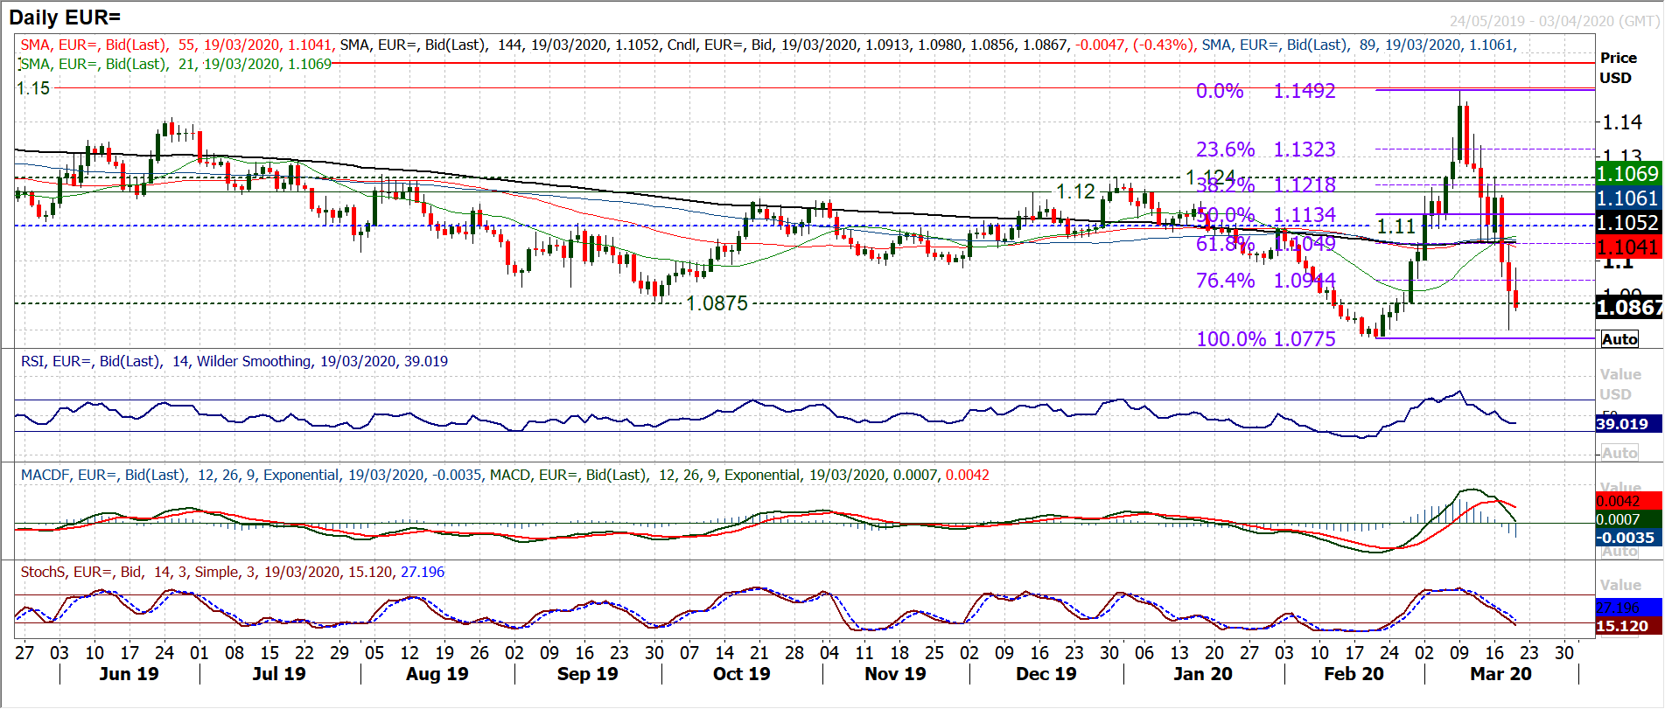Select the 23.6% 1.1323 Fibonacci label
The image size is (1665, 709).
(x=1265, y=149)
